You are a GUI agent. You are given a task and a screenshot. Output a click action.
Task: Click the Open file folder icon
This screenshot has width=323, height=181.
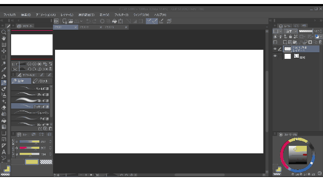click(x=71, y=21)
